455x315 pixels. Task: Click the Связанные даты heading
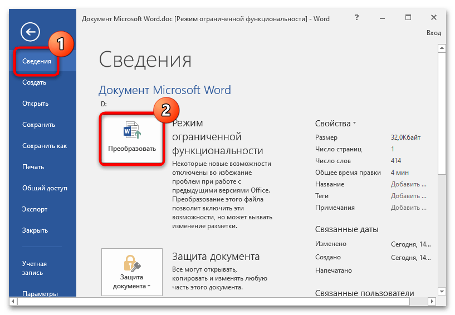point(347,229)
